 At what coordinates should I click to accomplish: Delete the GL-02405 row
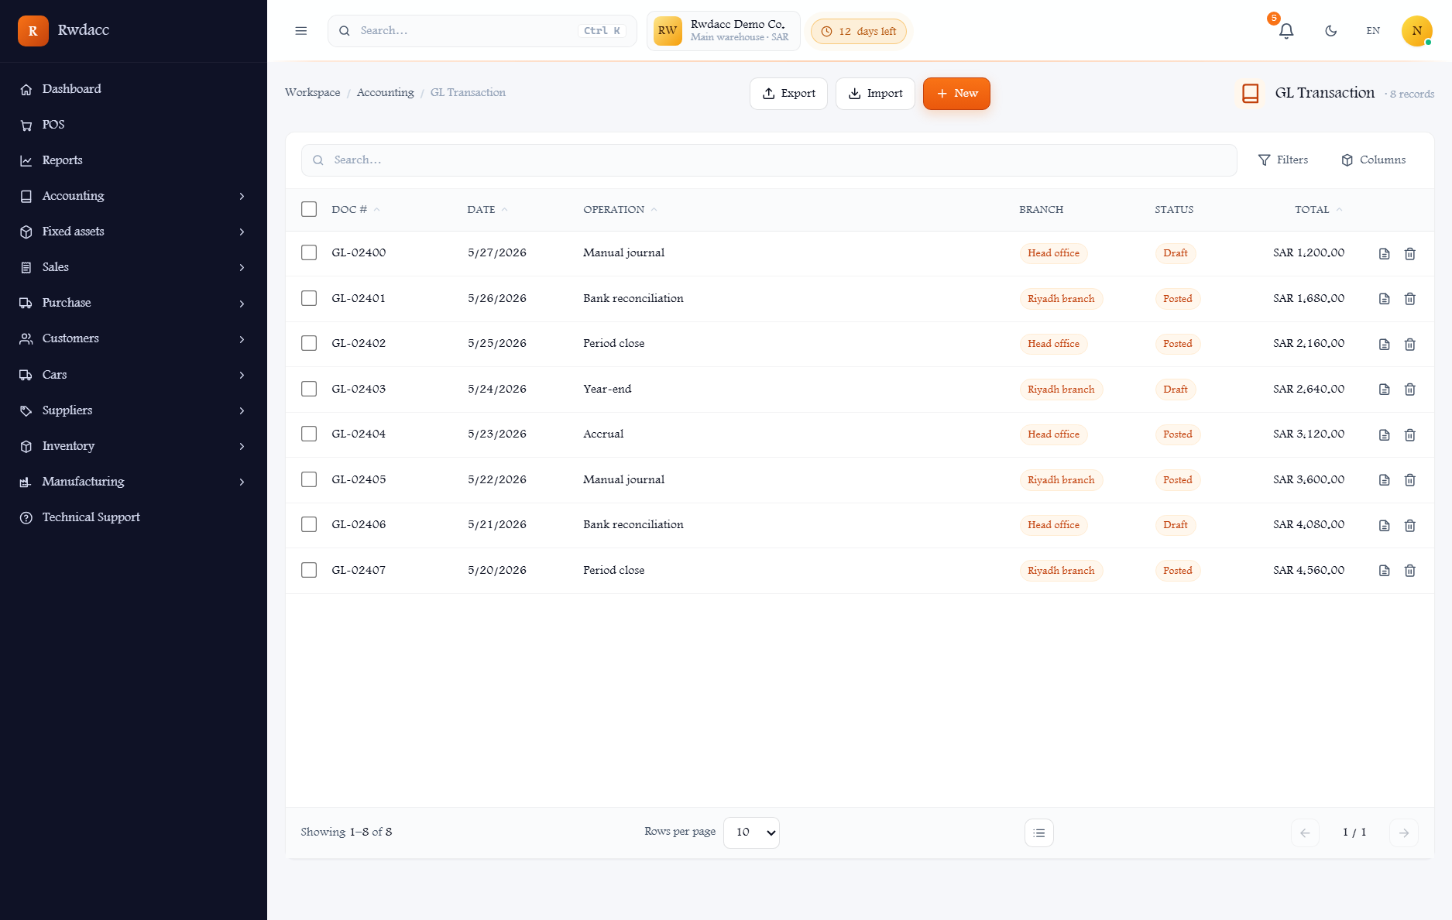[1410, 480]
